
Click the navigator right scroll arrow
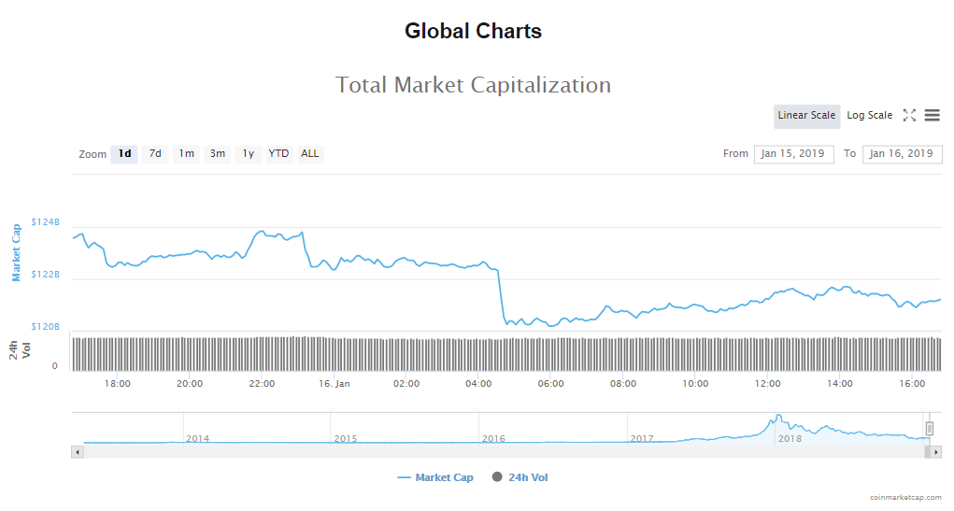[x=935, y=452]
